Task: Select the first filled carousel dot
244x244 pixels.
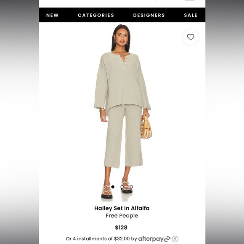Action: coord(113,187)
